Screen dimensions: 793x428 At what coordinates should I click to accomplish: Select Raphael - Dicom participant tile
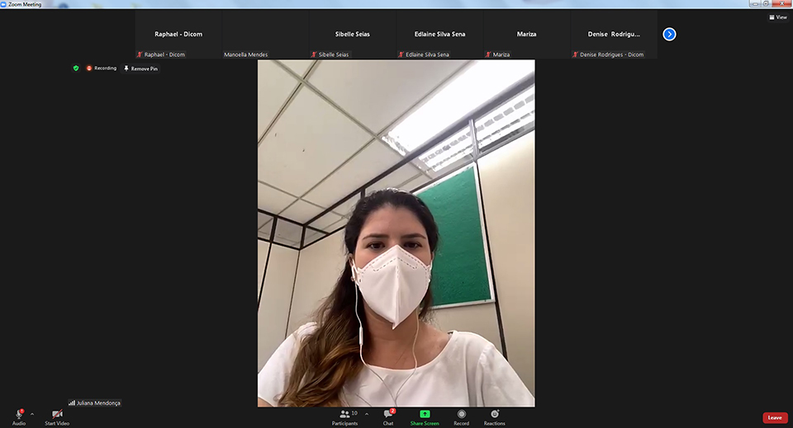pyautogui.click(x=178, y=34)
